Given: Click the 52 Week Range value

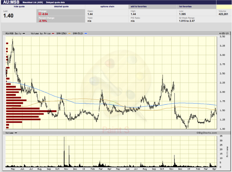Looking at the screenshot, I should coord(187,21).
